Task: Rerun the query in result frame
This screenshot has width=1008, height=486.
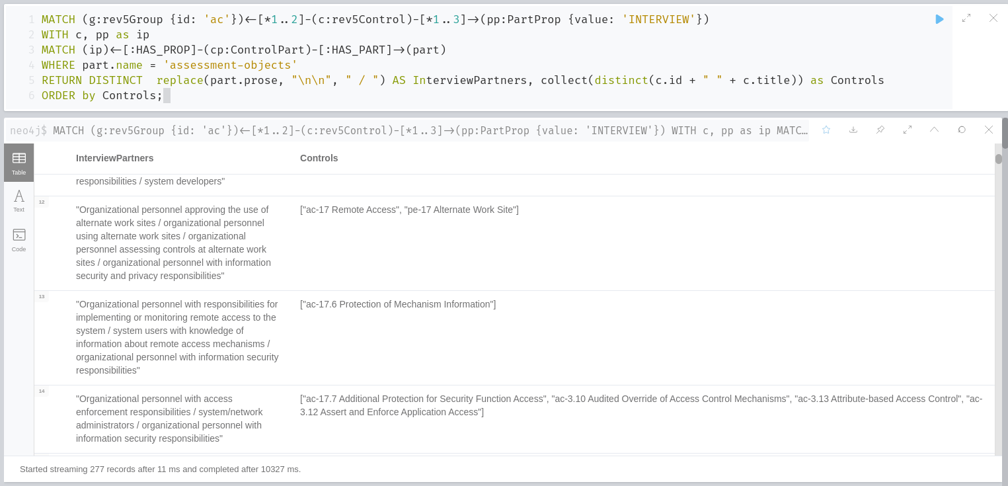Action: pyautogui.click(x=962, y=130)
